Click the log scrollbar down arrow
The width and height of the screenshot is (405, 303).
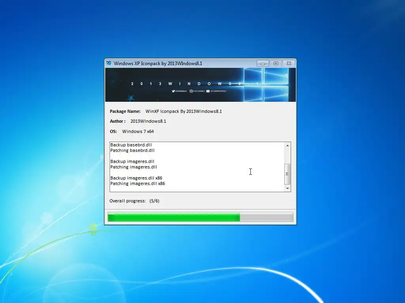(x=288, y=188)
